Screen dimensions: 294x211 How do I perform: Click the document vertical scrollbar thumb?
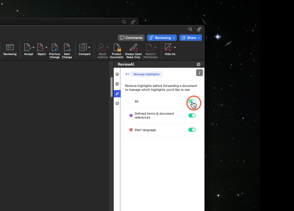[x=112, y=87]
